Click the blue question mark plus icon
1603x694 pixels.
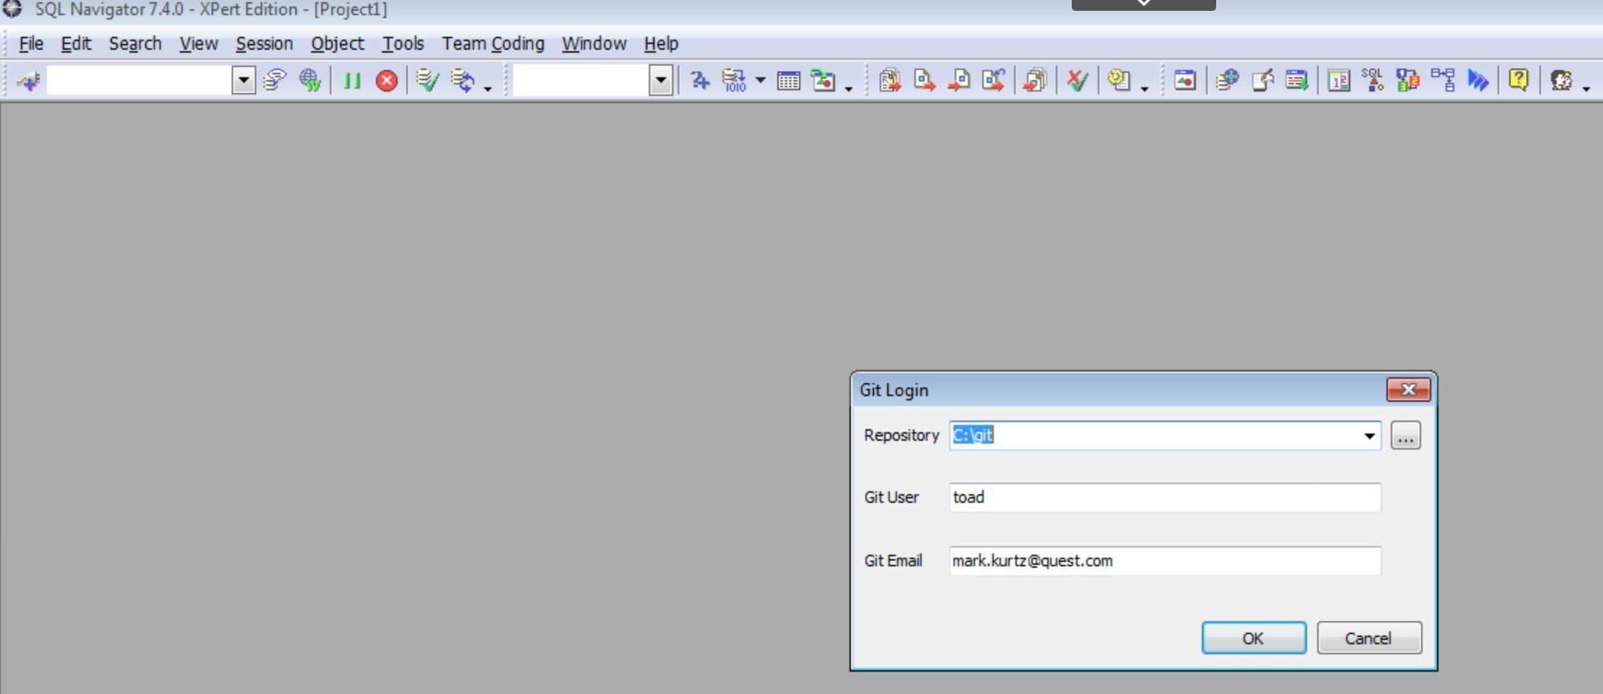point(699,80)
